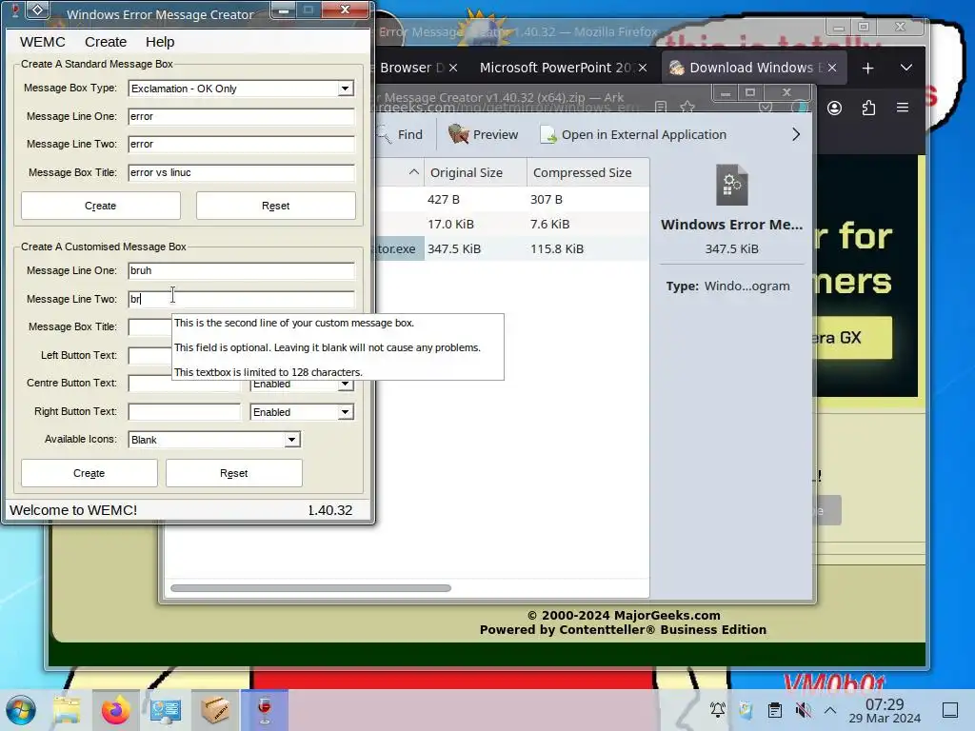The width and height of the screenshot is (975, 731).
Task: Open Ark package icon in taskbar
Action: tap(215, 710)
